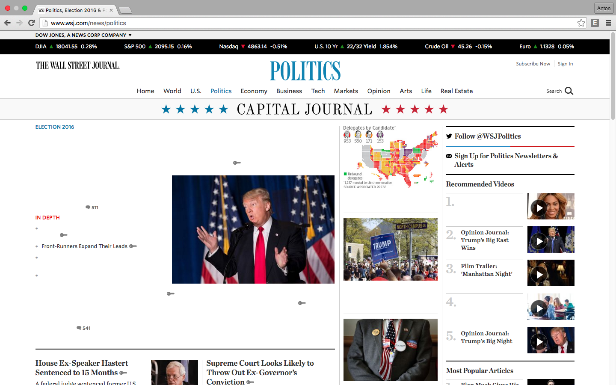
Task: Open the World section
Action: pos(172,91)
